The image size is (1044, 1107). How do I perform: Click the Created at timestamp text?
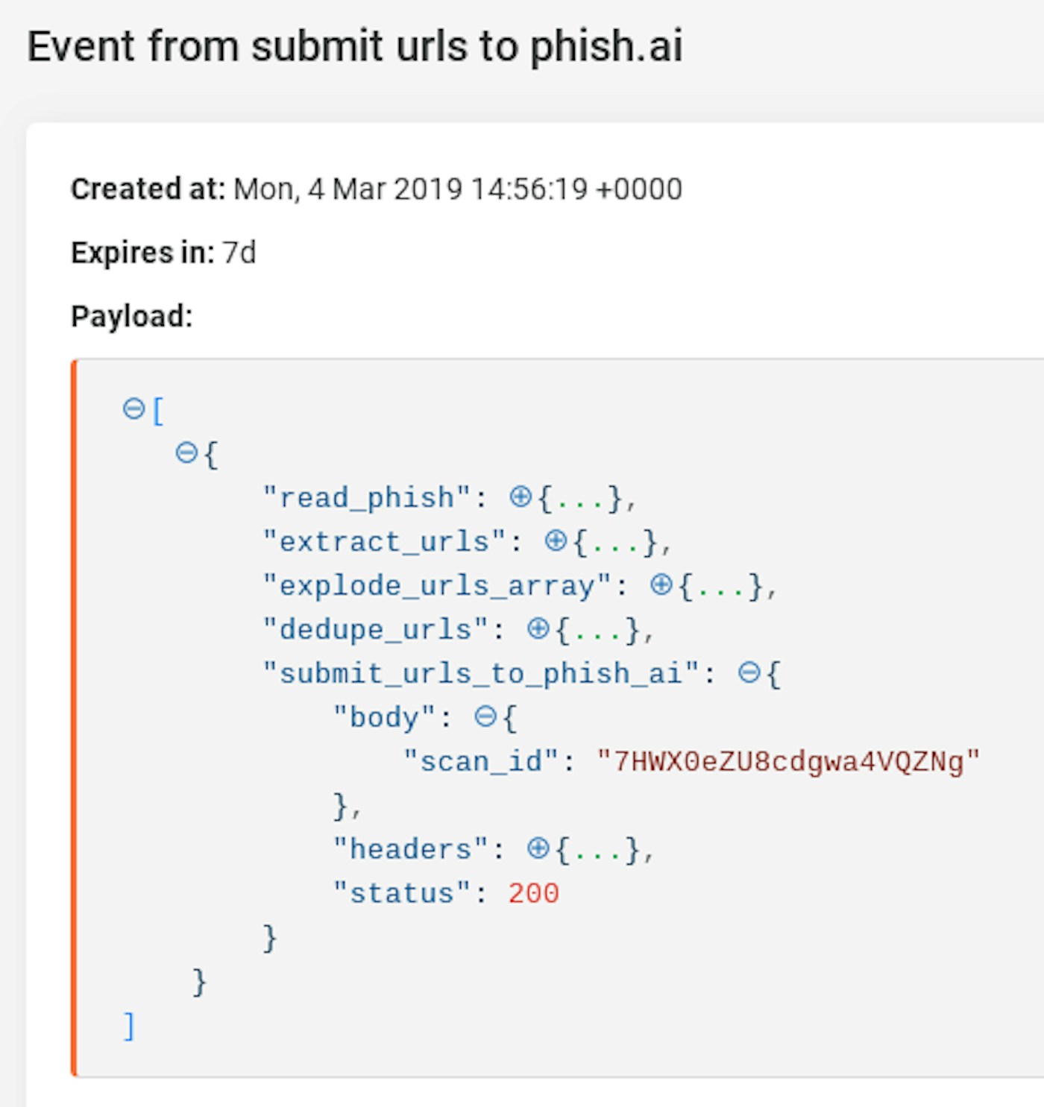(457, 189)
